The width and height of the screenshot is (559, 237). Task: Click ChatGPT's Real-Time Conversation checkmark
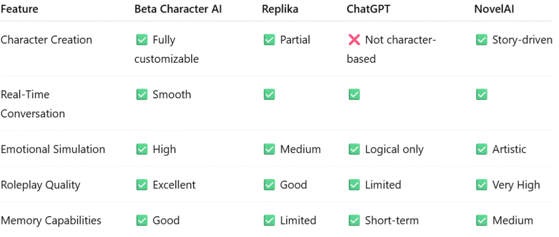354,94
